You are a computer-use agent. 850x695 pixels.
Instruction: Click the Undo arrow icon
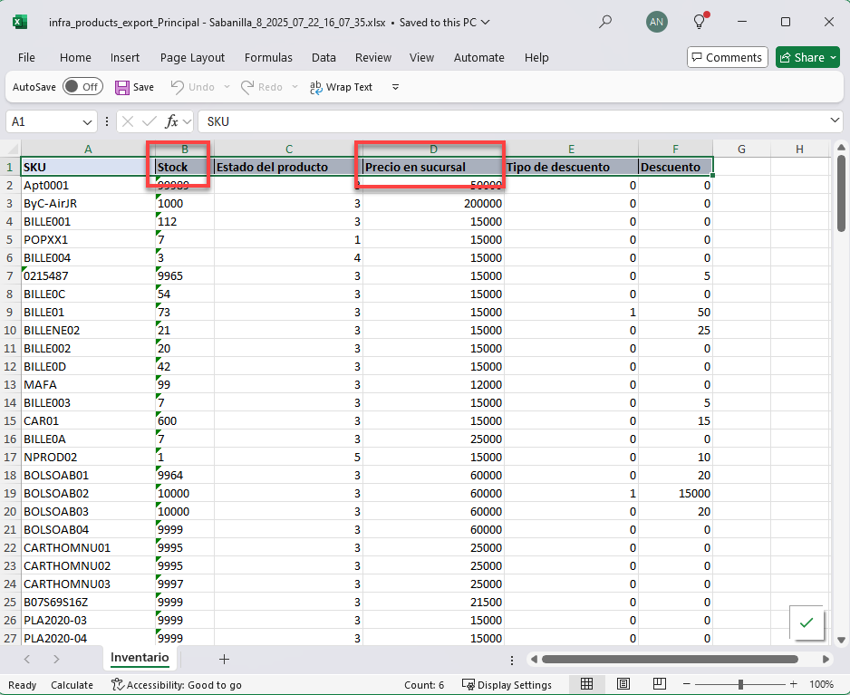point(178,87)
